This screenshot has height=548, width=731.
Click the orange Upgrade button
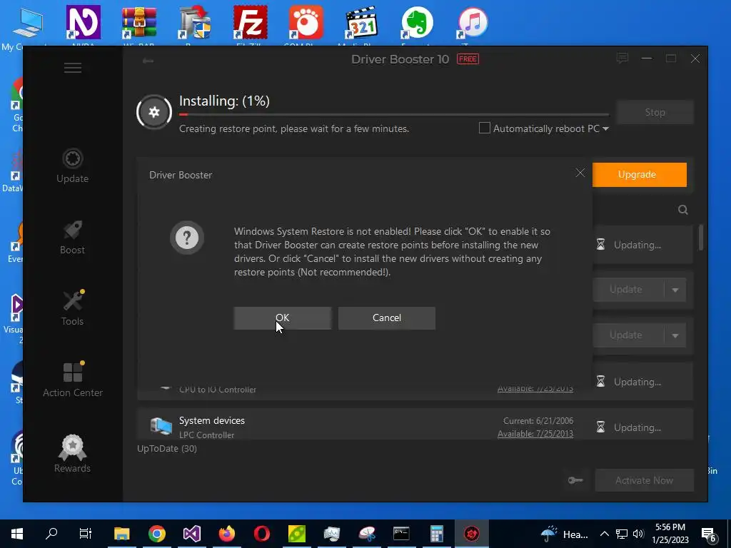click(639, 175)
